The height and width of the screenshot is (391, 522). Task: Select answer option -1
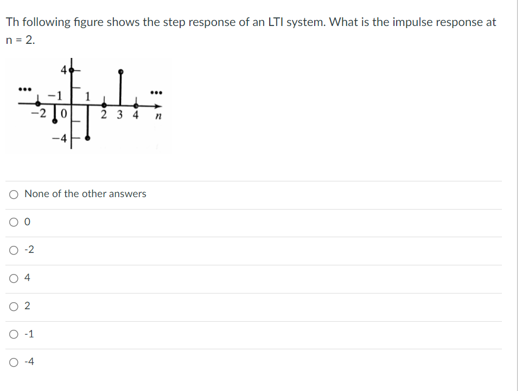13,335
